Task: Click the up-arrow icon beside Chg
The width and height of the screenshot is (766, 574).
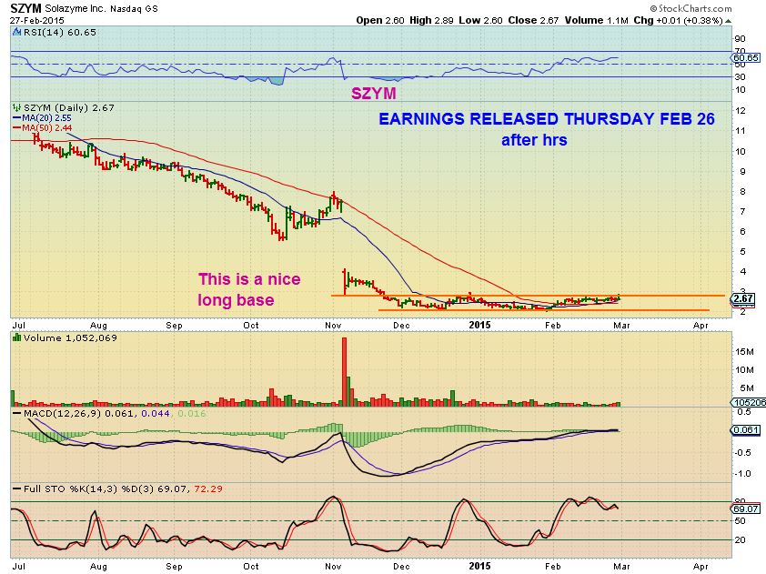Action: click(x=729, y=21)
